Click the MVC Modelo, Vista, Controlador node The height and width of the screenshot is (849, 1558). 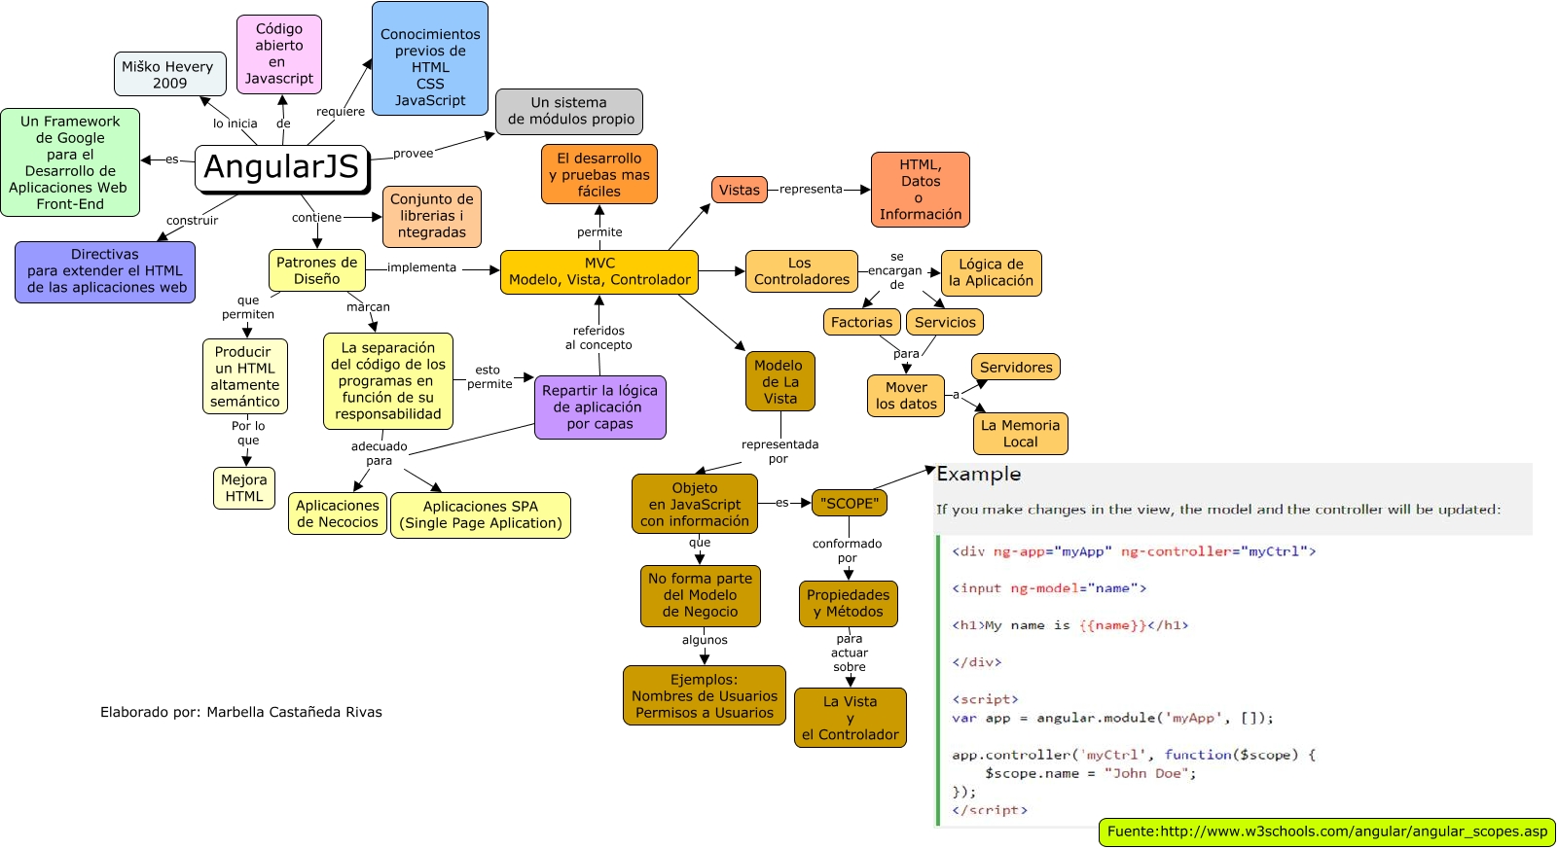599,272
